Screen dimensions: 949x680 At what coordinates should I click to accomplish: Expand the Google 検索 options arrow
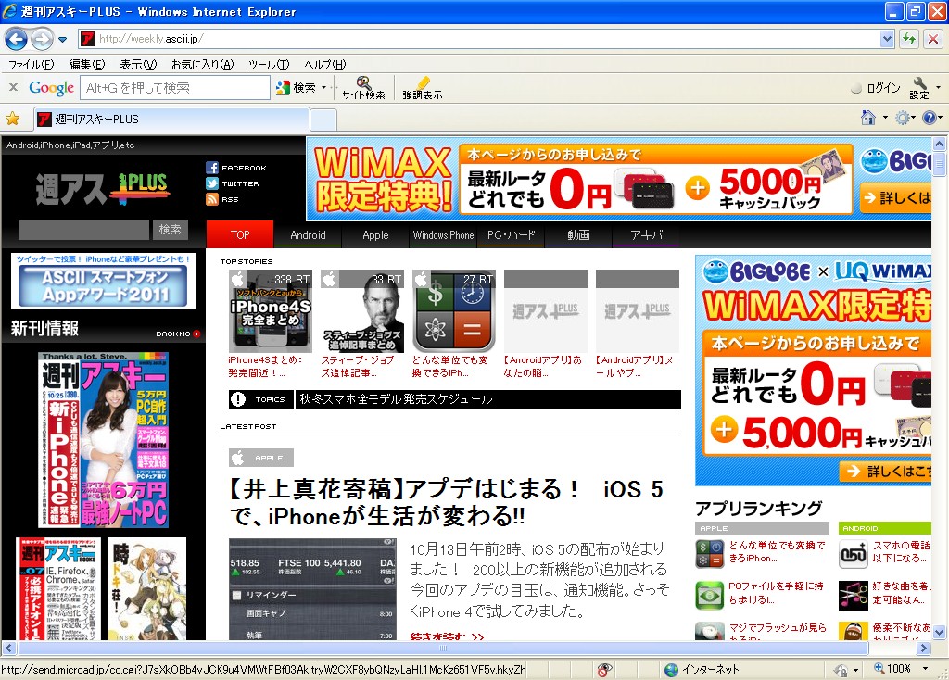pos(323,88)
